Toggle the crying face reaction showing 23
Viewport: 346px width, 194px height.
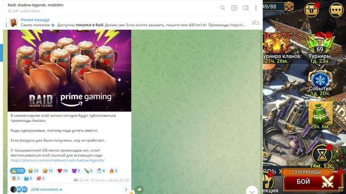[34, 171]
